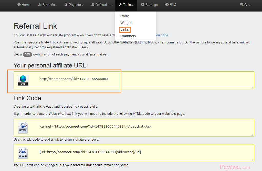This screenshot has height=171, width=262.
Task: Click the FAQ question mark icon
Action: pos(167,5)
